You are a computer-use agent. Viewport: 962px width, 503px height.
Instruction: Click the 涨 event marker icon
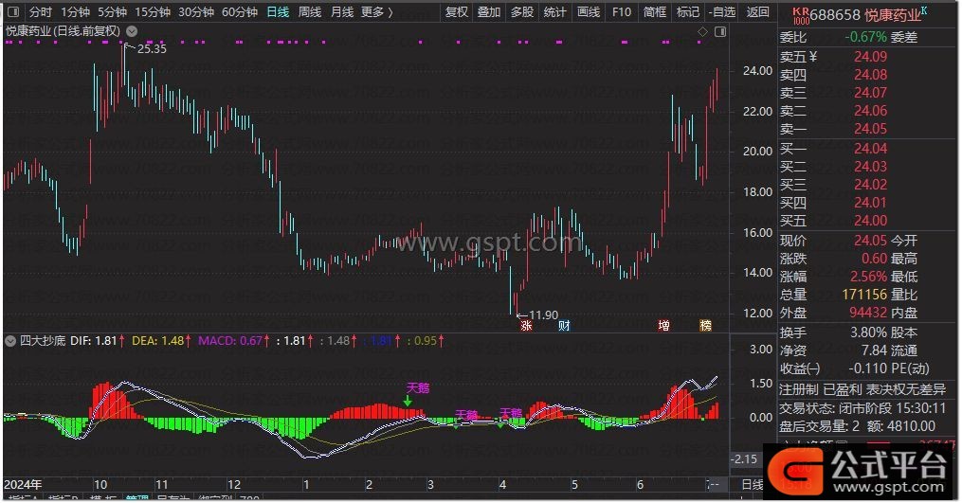(x=526, y=326)
